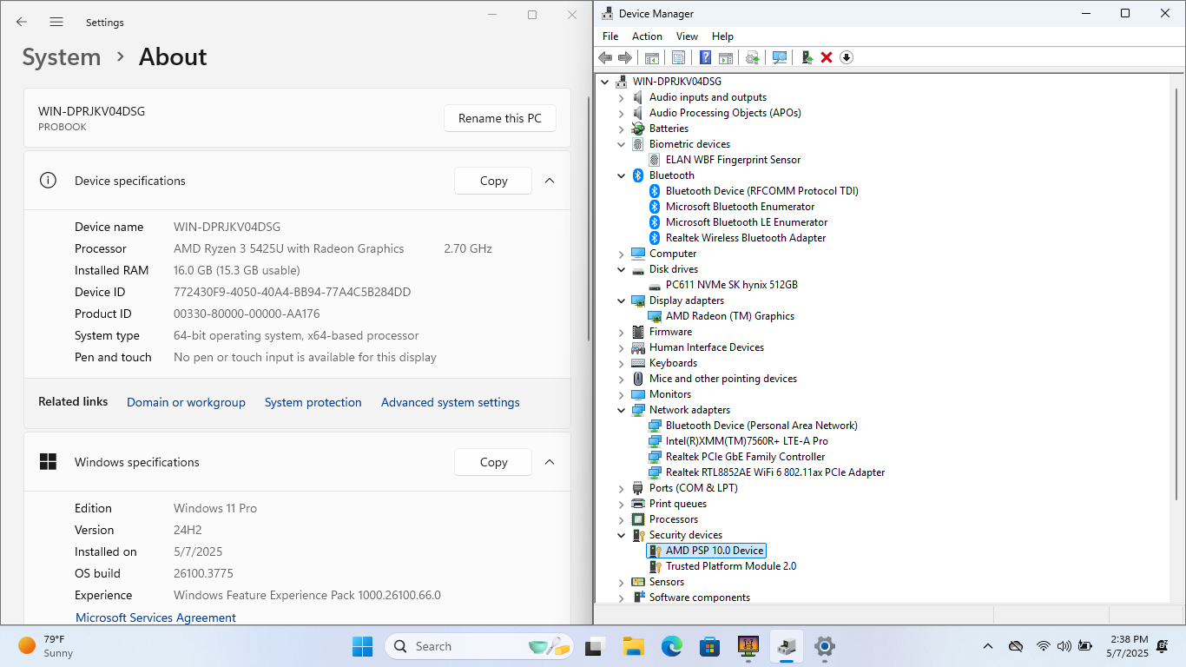Open the View menu in Device Manager
This screenshot has height=667, width=1186.
pyautogui.click(x=687, y=36)
